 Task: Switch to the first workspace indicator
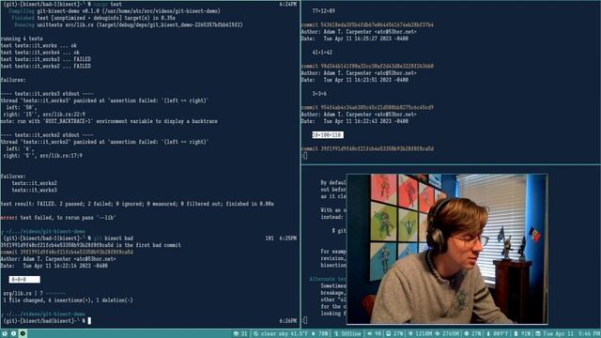pos(5,333)
